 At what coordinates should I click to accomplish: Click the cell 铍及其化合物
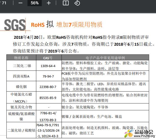coord(21,107)
